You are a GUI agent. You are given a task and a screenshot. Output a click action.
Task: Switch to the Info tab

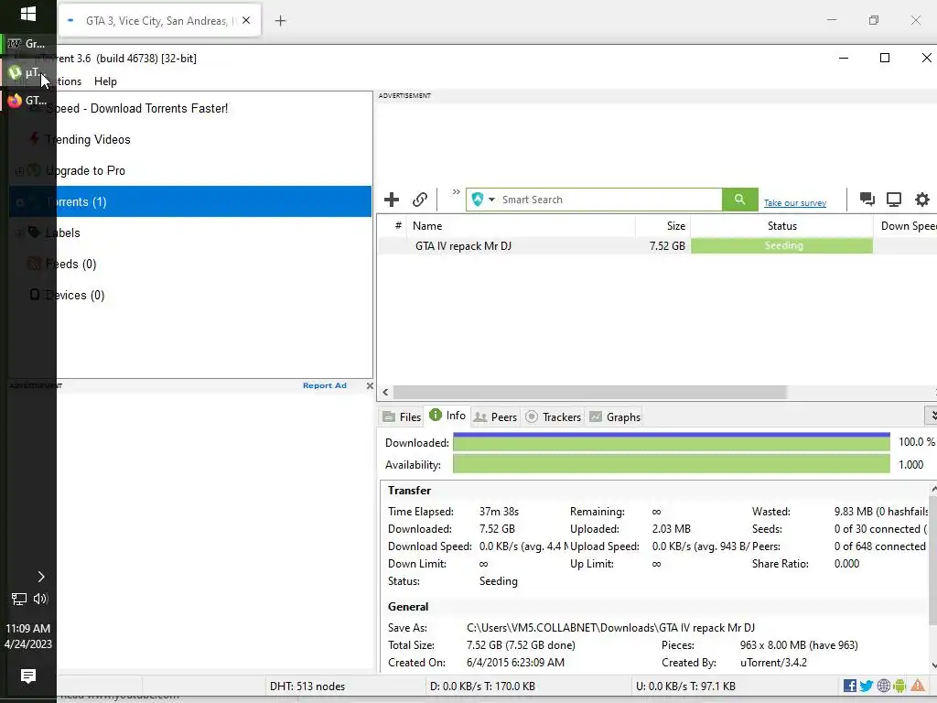(x=447, y=416)
